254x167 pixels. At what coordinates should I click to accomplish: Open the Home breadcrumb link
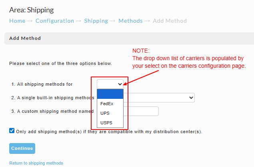[x=17, y=21]
